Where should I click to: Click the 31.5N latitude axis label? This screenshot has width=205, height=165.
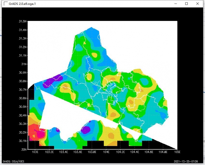coord(23,21)
